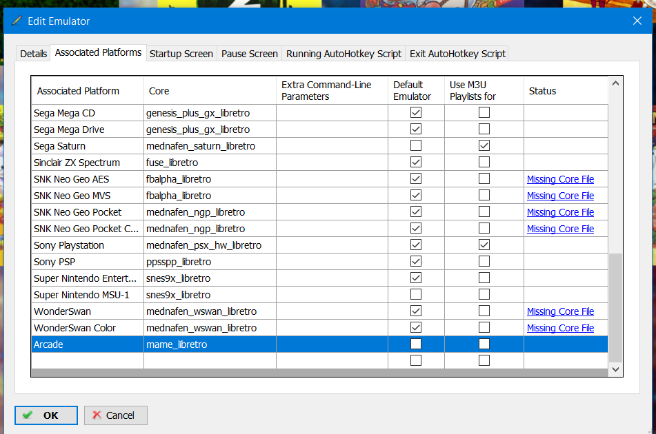The height and width of the screenshot is (434, 656).
Task: Click the green checkmark icon on OK
Action: [x=28, y=415]
